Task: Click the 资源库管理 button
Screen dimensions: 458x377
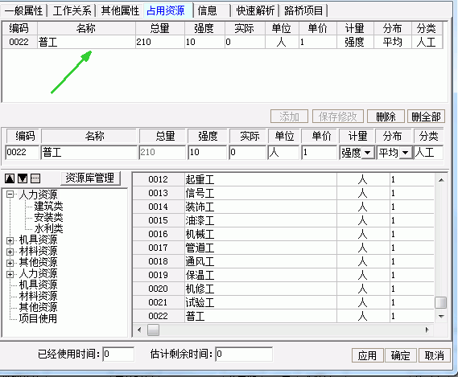Action: (90, 178)
